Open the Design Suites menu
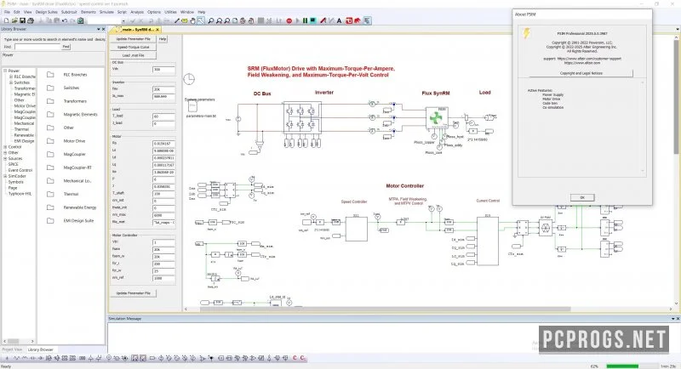Screen dimensions: 681x369 click(x=46, y=12)
